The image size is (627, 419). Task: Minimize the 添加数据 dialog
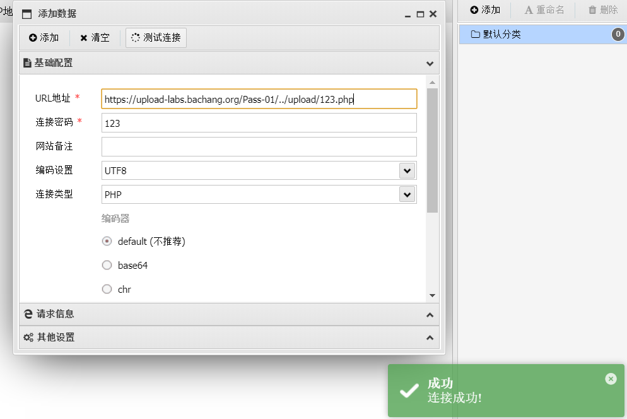(x=407, y=15)
